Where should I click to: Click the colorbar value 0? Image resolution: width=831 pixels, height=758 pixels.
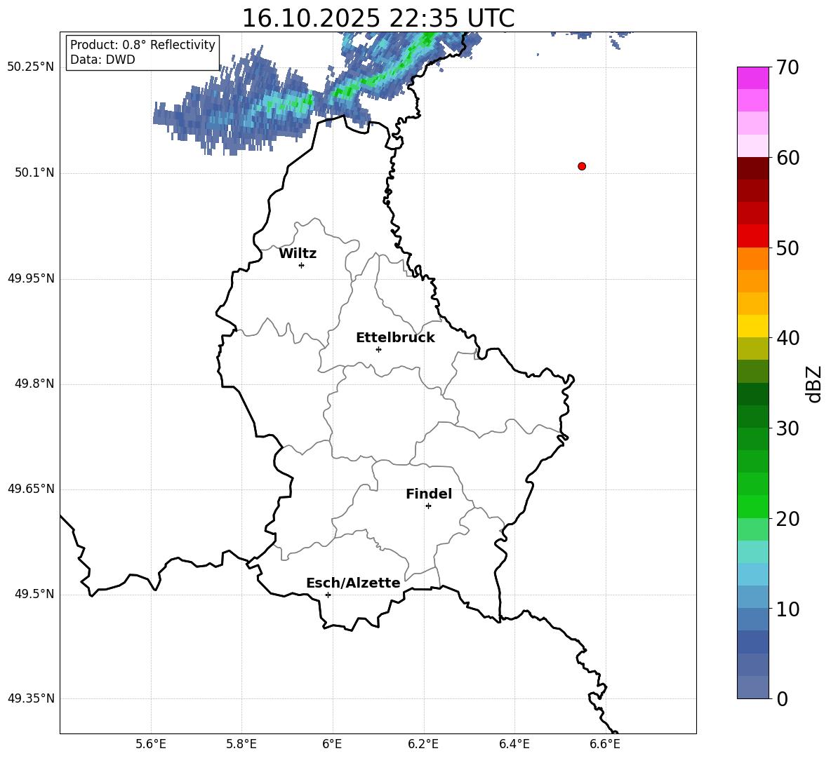(x=783, y=698)
